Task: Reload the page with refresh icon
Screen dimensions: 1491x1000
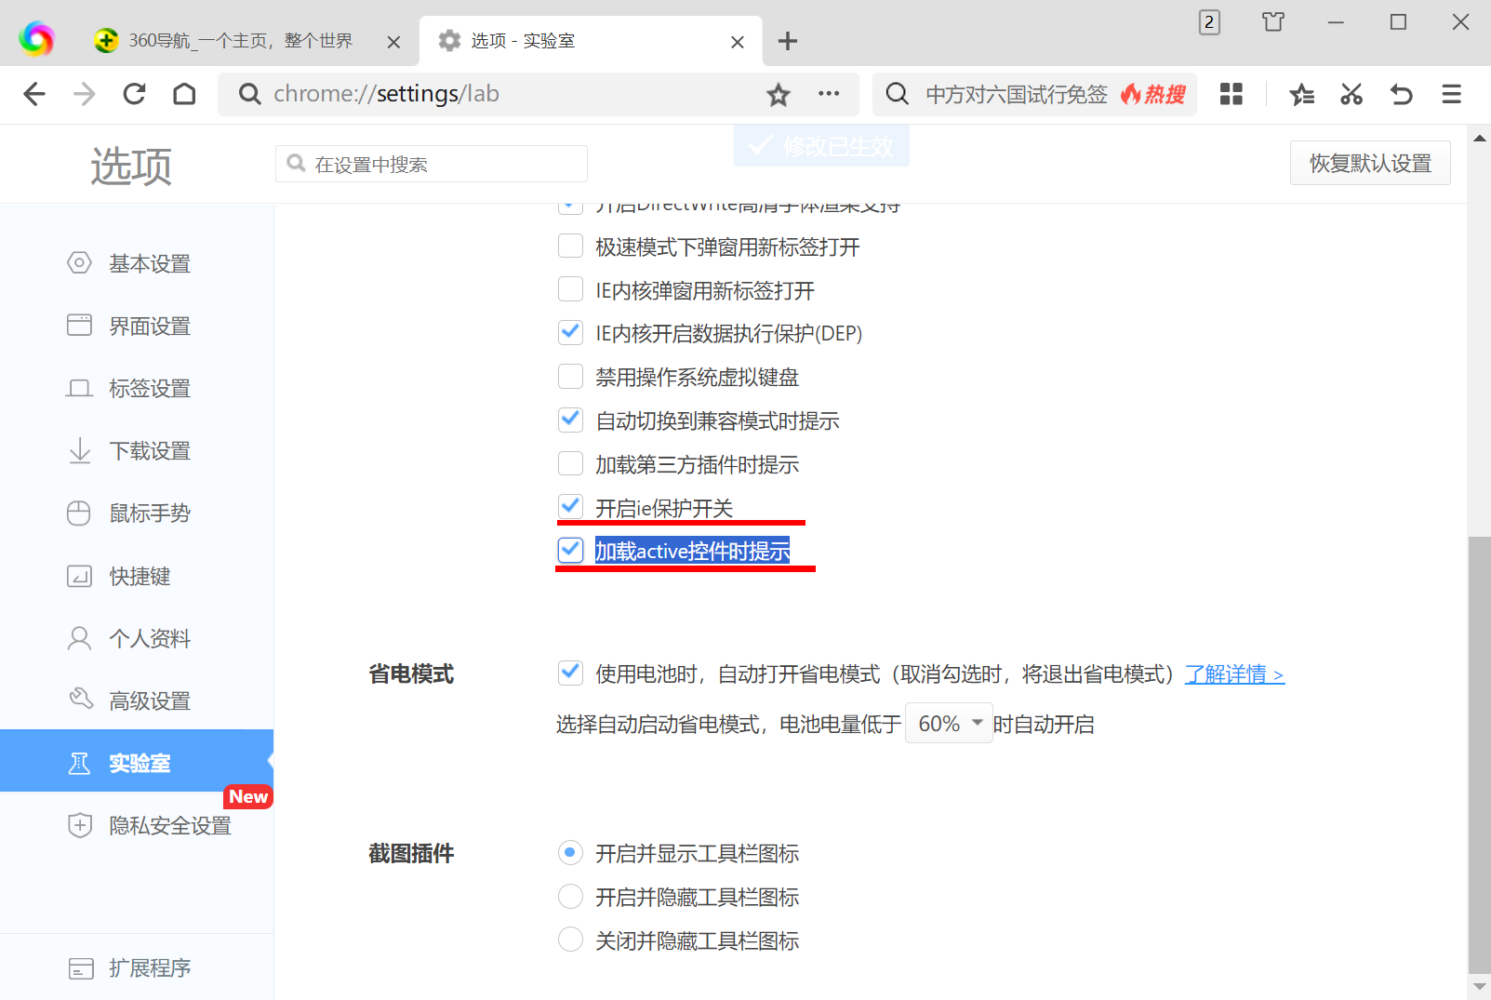Action: coord(135,94)
